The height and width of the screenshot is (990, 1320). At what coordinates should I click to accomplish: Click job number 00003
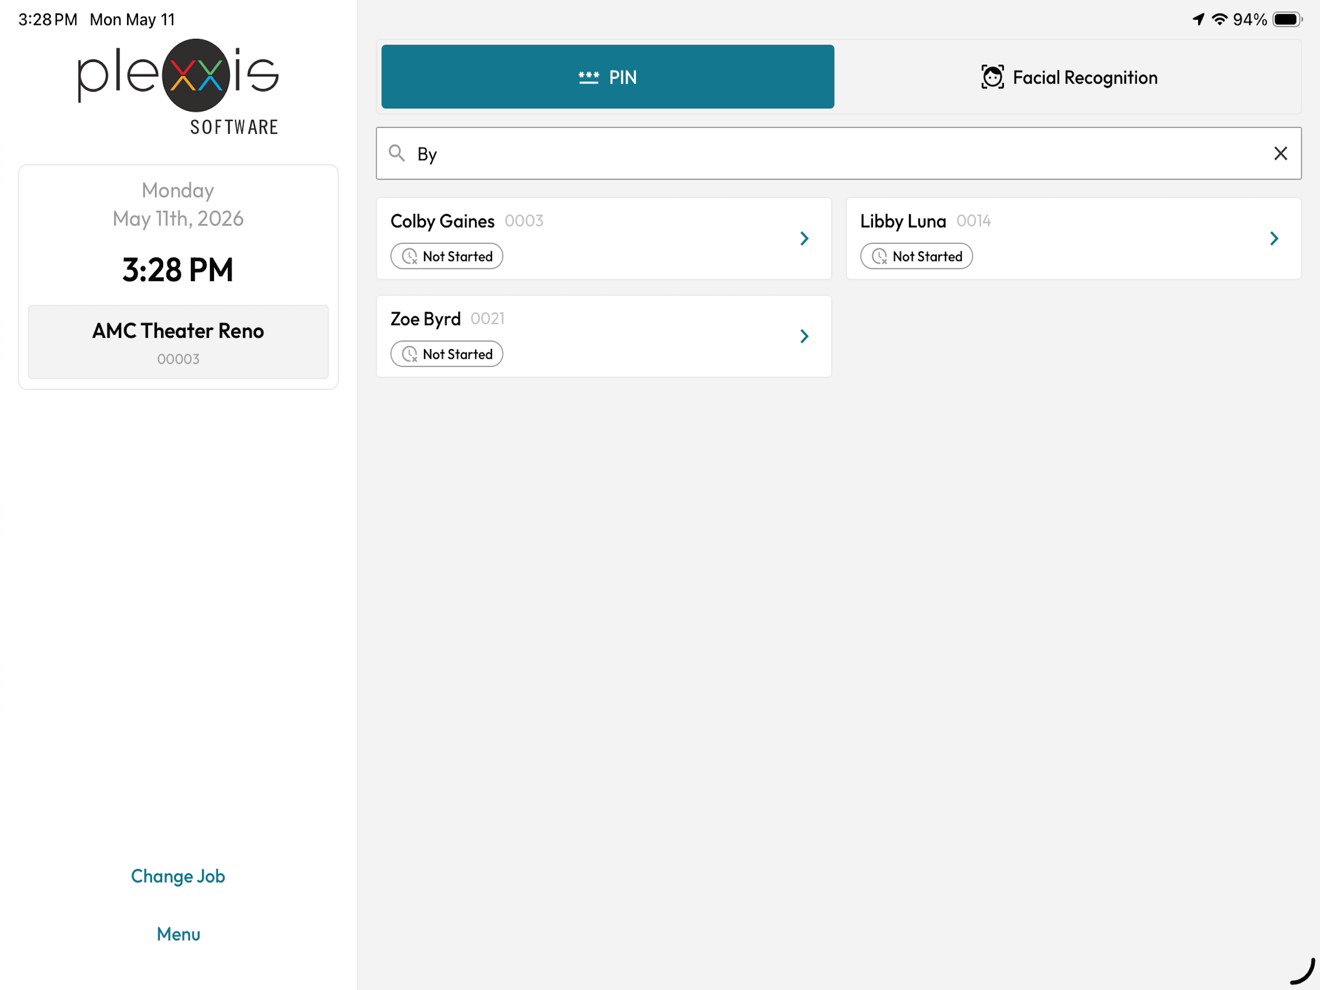point(178,359)
